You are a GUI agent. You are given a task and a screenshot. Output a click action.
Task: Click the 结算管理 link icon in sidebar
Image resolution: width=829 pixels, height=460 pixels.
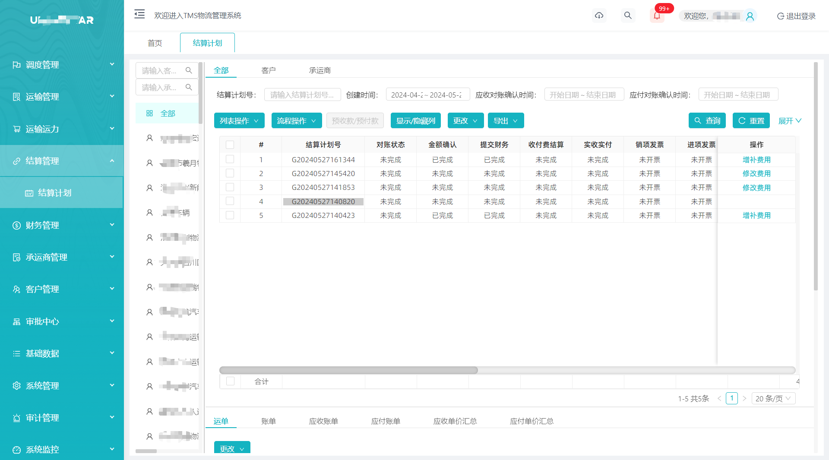click(x=16, y=161)
